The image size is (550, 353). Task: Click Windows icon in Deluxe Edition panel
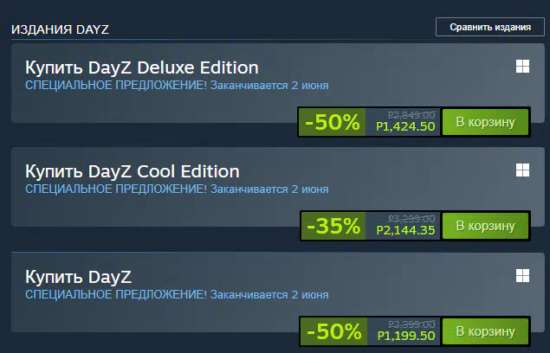click(522, 67)
